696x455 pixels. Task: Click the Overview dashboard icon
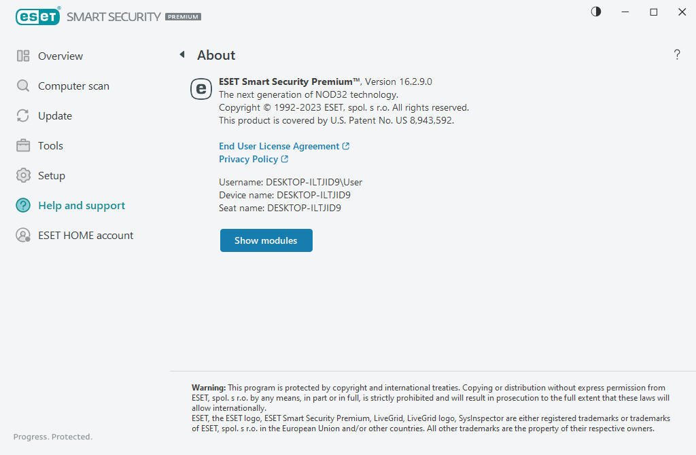tap(23, 56)
